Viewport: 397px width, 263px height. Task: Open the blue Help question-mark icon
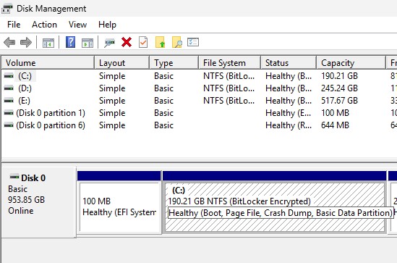[70, 42]
